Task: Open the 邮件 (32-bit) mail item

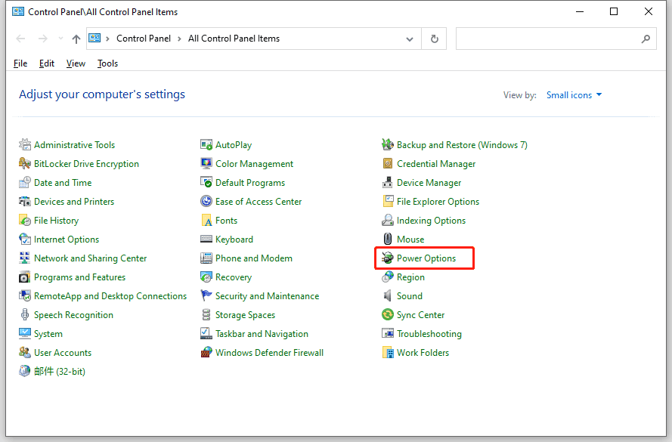Action: pos(59,371)
